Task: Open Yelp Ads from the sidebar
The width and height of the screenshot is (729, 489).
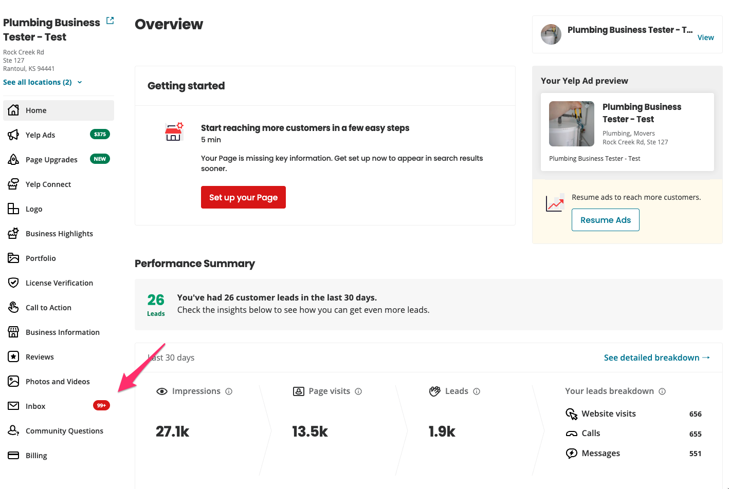Action: pos(59,135)
